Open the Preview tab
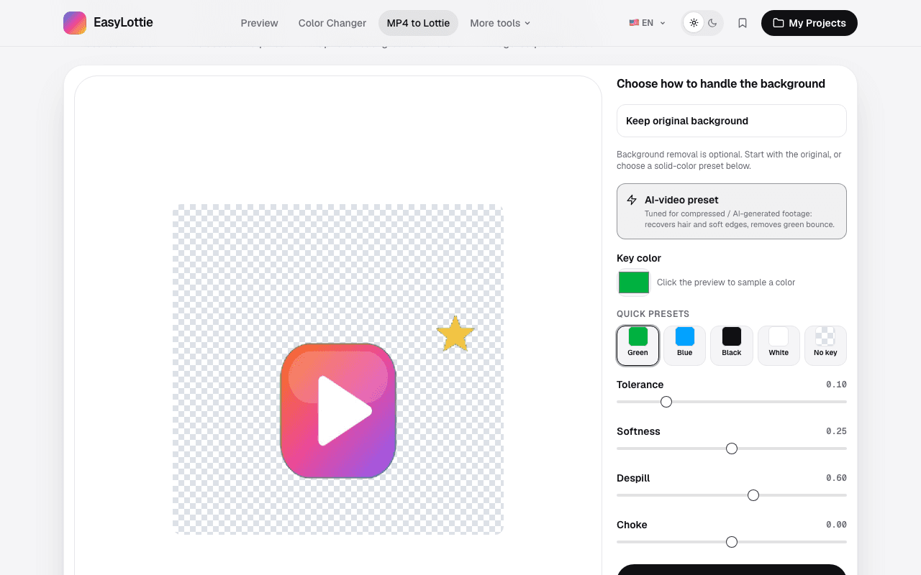This screenshot has width=921, height=575. click(x=260, y=23)
